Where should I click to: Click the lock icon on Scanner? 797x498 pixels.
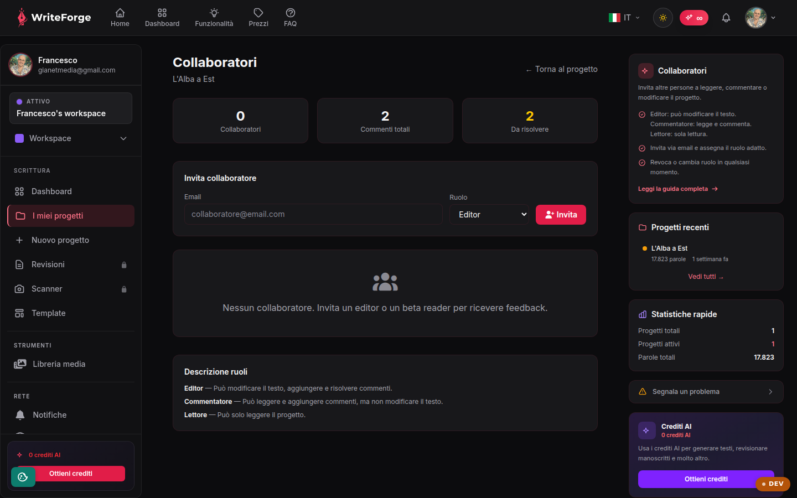(x=124, y=289)
